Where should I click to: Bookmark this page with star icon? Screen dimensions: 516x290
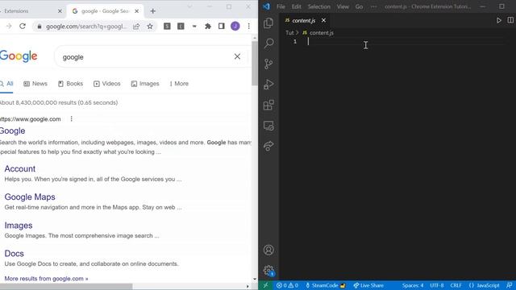pos(150,27)
